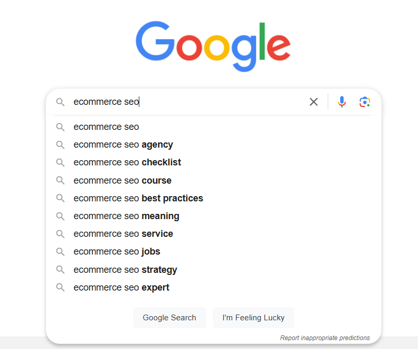
Task: Click magnifier icon beside 'ecommerce seo jobs'
Action: (60, 252)
